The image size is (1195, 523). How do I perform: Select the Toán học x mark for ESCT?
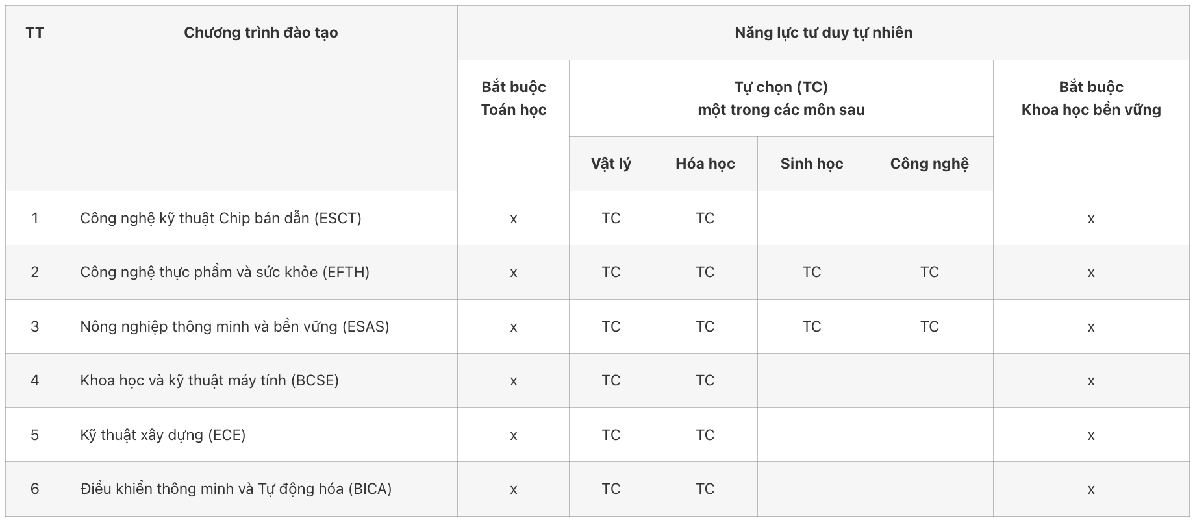click(x=513, y=219)
